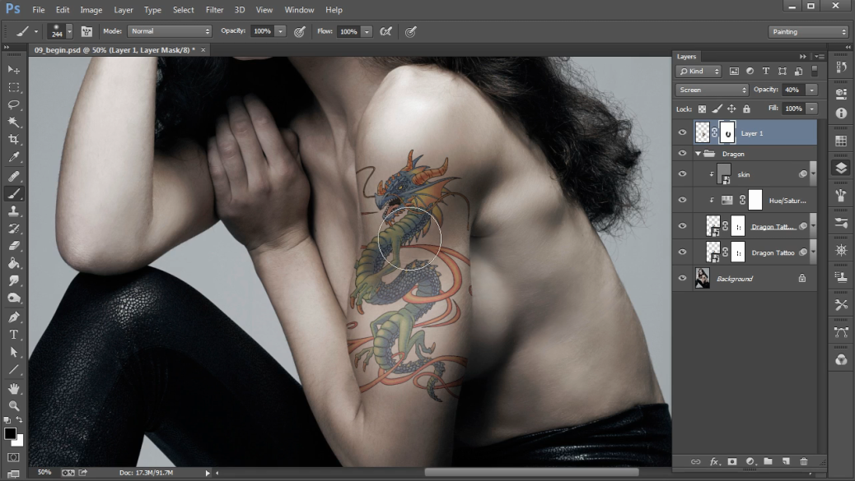Select the Magic Wand tool
855x481 pixels.
[14, 122]
